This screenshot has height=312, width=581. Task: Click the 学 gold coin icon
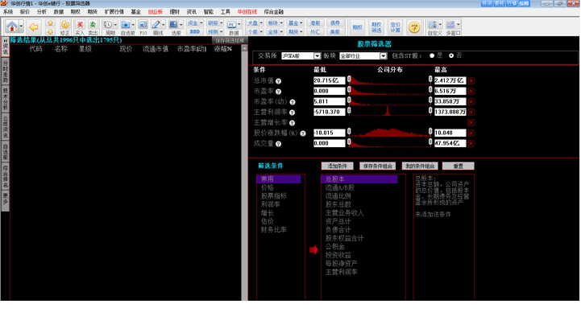click(414, 27)
